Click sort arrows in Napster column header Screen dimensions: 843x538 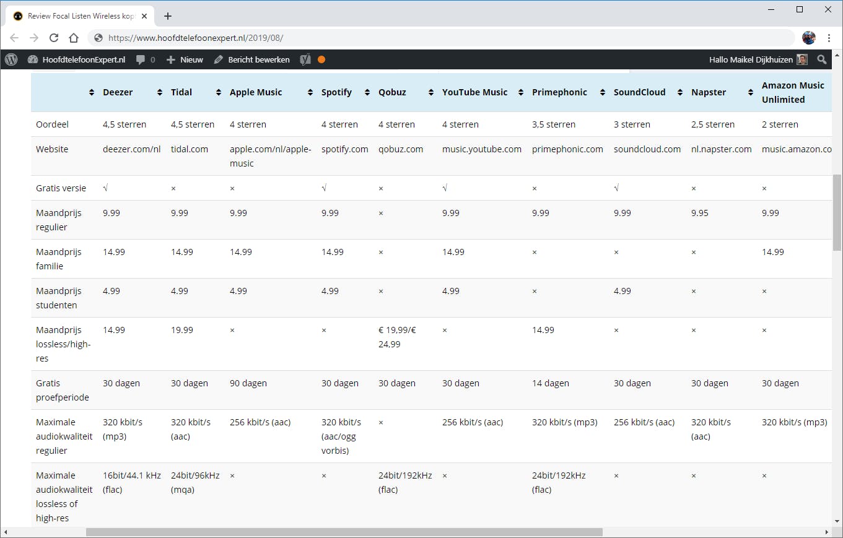tap(751, 92)
